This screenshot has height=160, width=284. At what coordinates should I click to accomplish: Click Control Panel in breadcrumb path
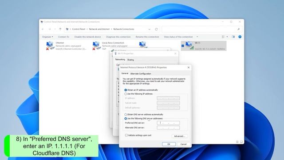[x=79, y=29]
